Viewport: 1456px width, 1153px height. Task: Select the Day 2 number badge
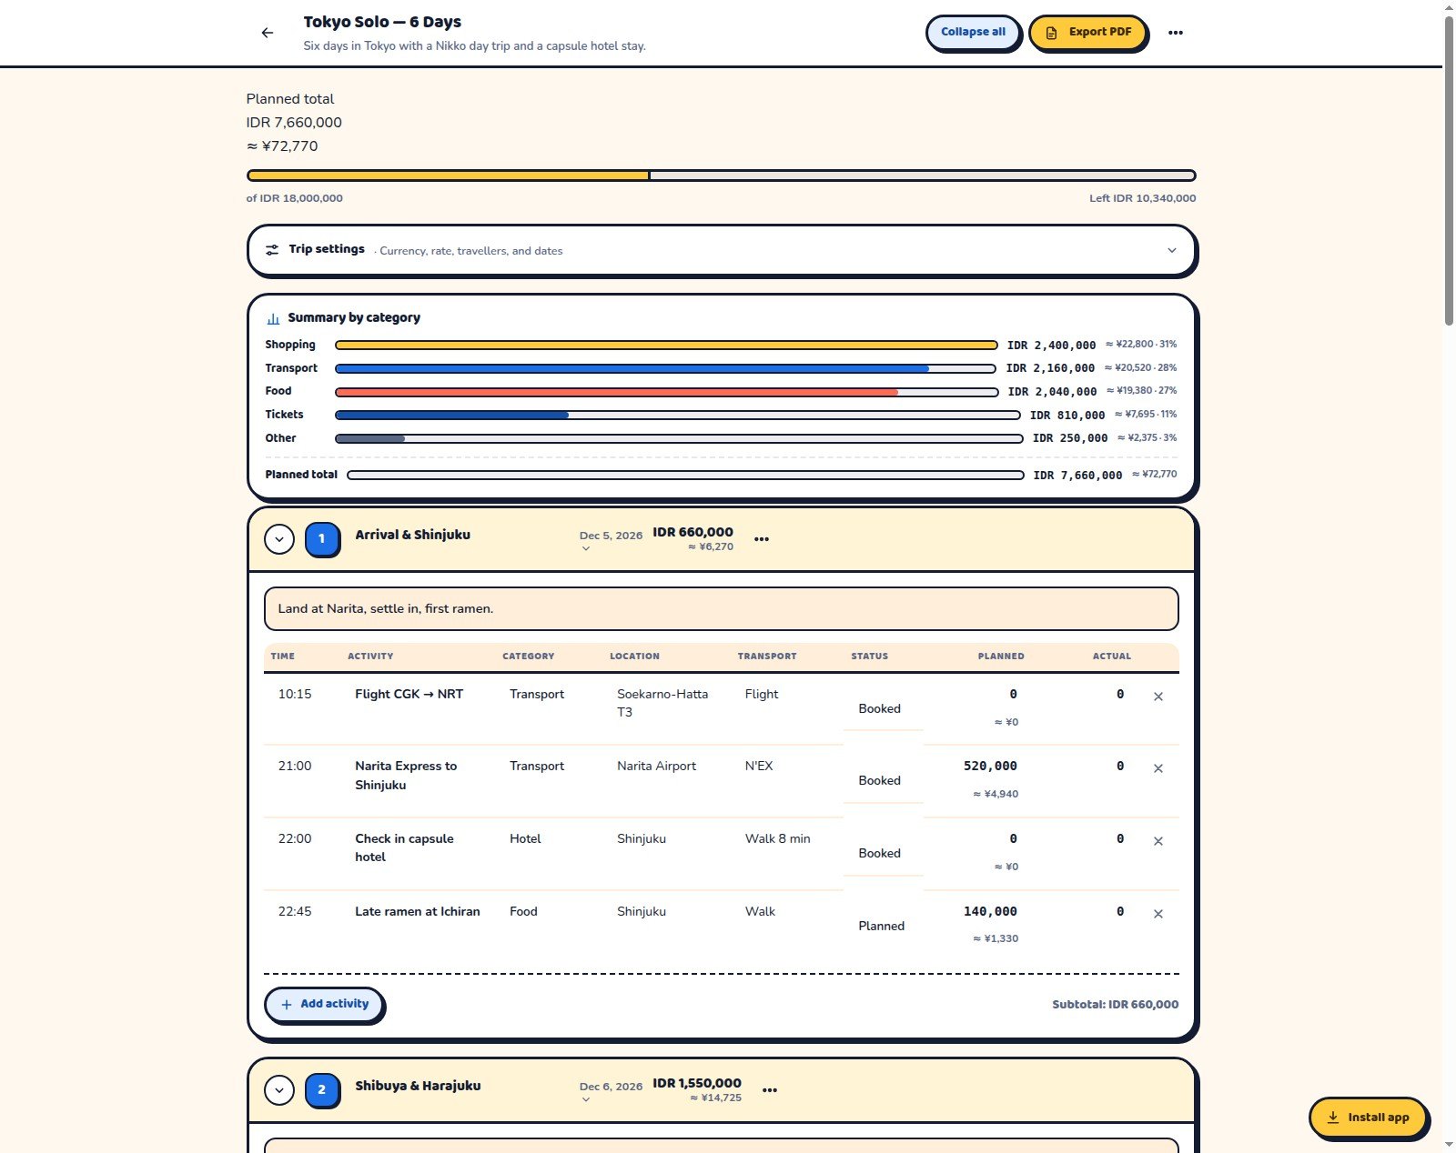(x=321, y=1089)
